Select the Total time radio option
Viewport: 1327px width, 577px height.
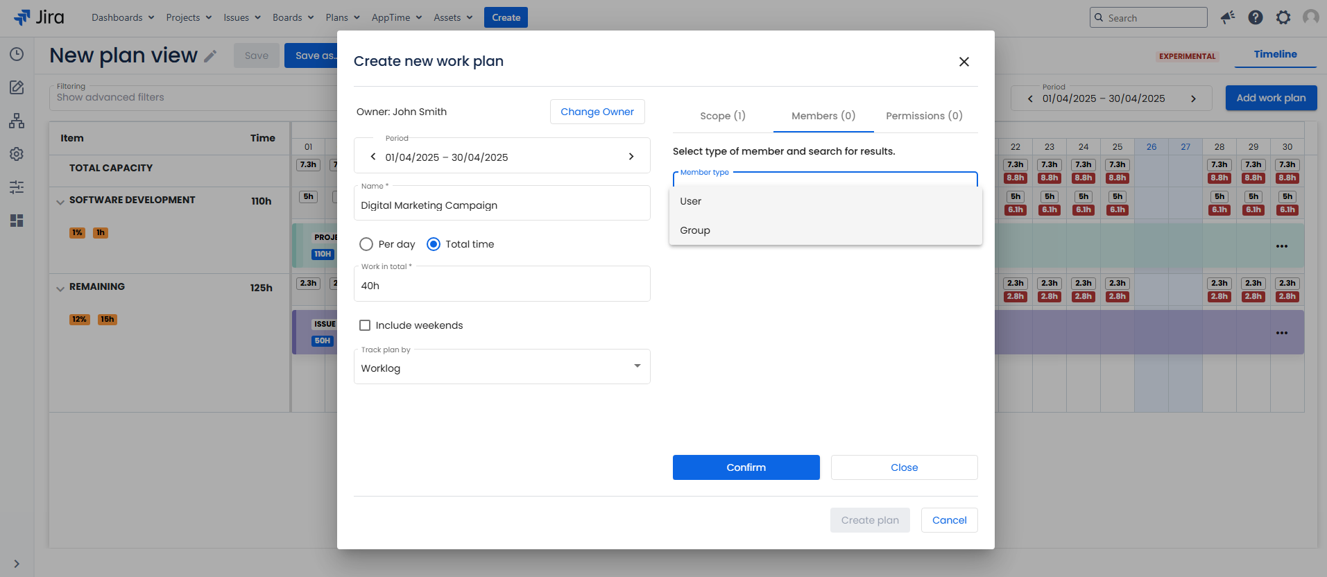pyautogui.click(x=434, y=244)
